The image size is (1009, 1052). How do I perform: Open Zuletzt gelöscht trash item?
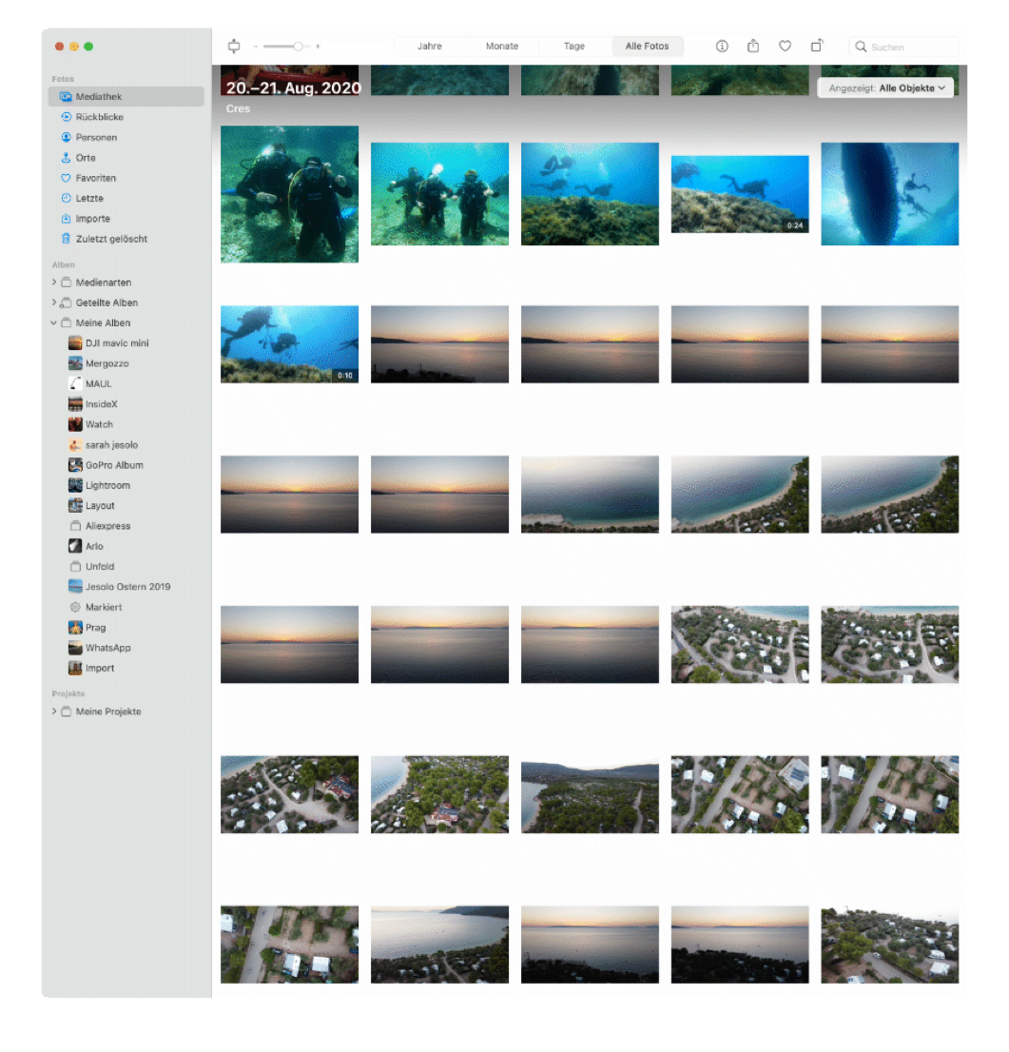[x=111, y=239]
